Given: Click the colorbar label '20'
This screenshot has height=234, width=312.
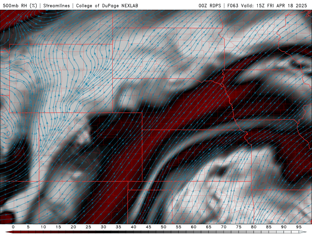Looking at the screenshot, I should tap(73, 227).
